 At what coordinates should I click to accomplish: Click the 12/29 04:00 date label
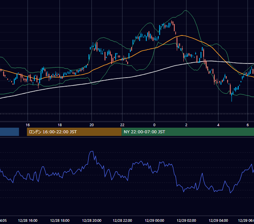point(219,220)
